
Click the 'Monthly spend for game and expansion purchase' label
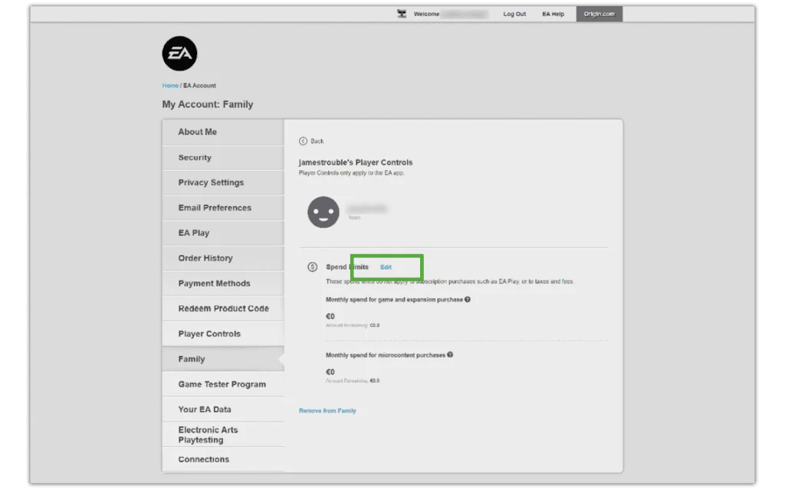[x=394, y=299]
